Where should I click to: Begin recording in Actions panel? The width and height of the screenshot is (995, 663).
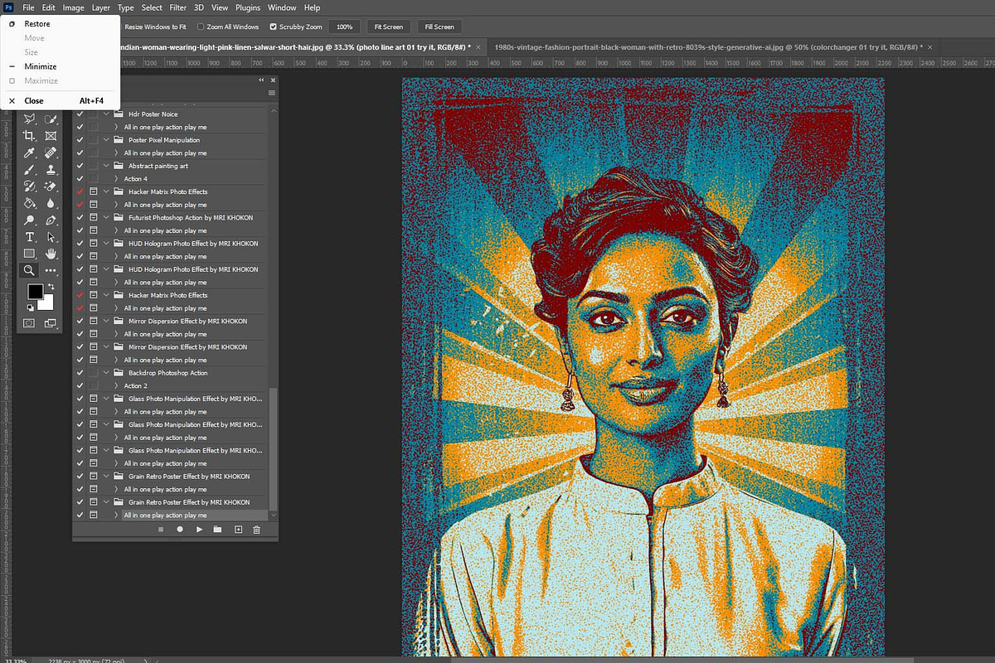(x=180, y=529)
